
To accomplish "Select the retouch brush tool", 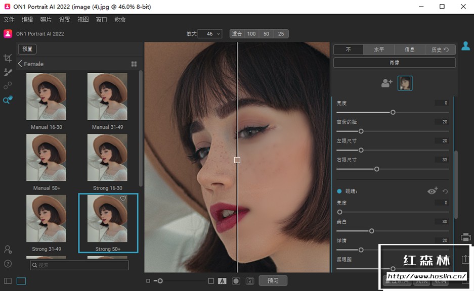I will (x=8, y=72).
